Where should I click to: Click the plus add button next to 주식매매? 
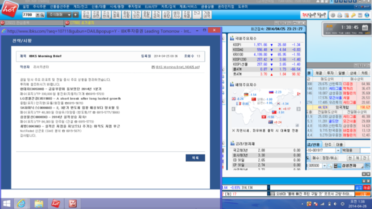click(x=76, y=14)
